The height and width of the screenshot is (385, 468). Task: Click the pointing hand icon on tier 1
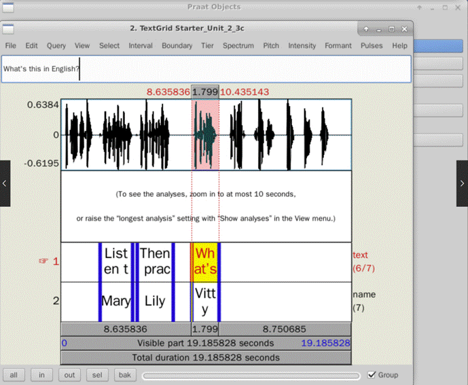(x=43, y=261)
